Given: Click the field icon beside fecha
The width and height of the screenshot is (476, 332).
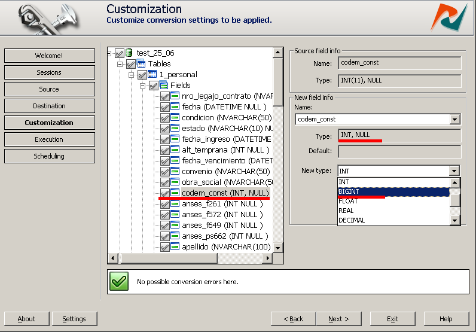Looking at the screenshot, I should 175,107.
